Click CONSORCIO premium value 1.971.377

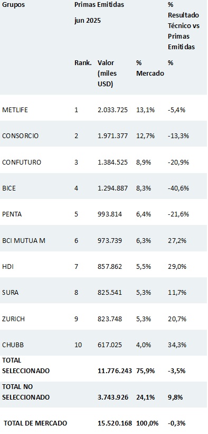112,136
